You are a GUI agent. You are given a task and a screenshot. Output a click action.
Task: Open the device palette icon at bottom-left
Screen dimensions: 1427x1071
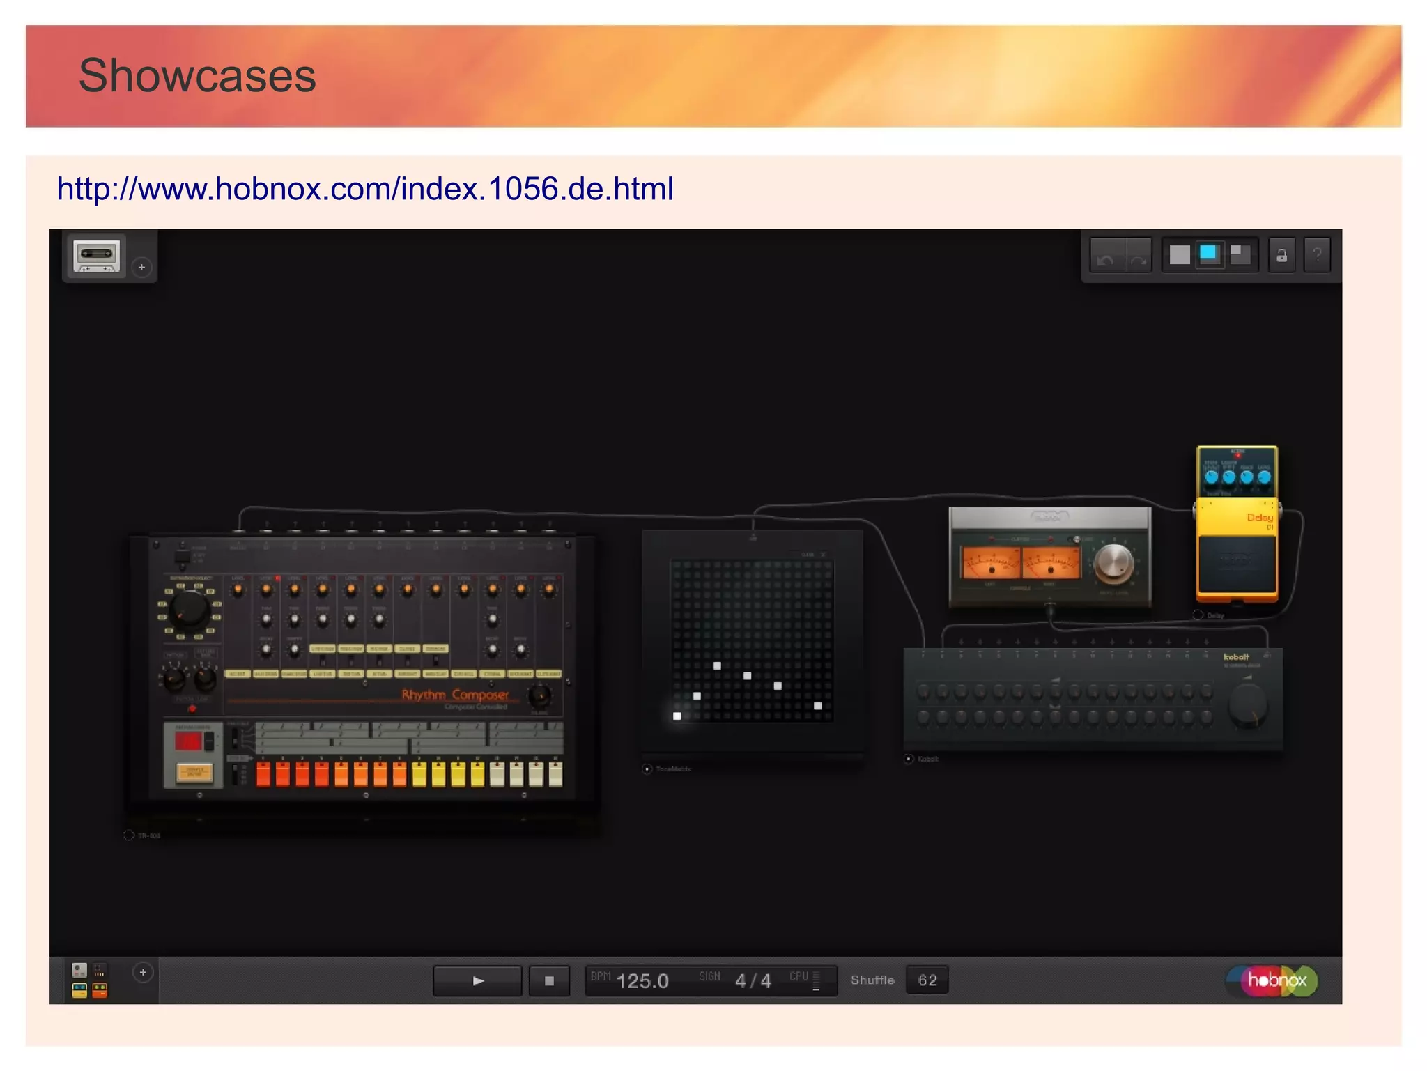click(x=90, y=980)
